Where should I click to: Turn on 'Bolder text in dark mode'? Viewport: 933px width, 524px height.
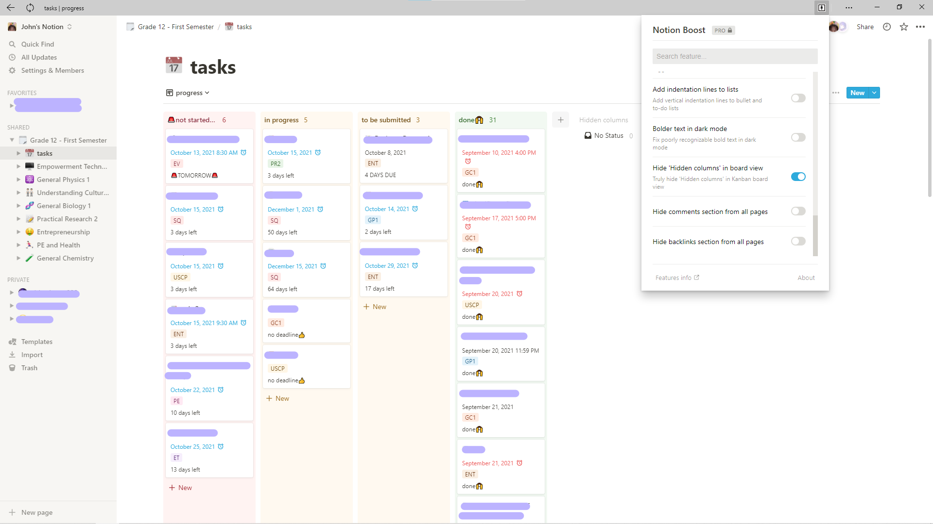(797, 137)
